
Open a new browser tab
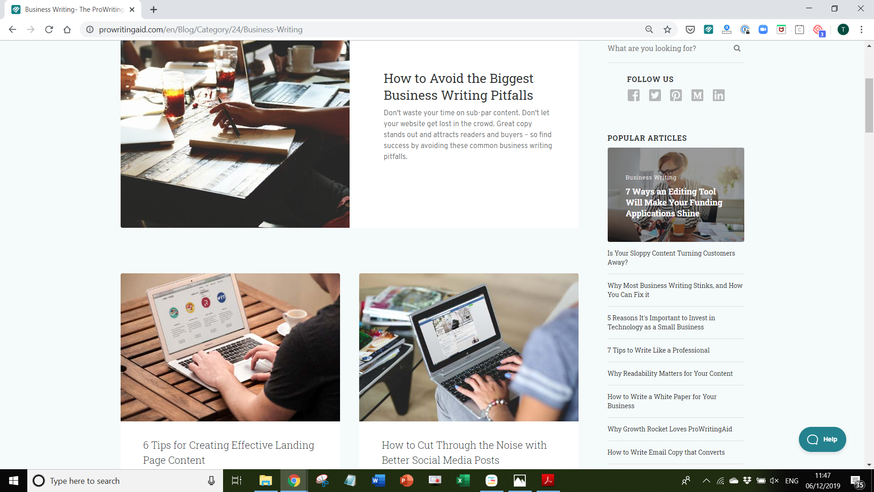pyautogui.click(x=154, y=10)
